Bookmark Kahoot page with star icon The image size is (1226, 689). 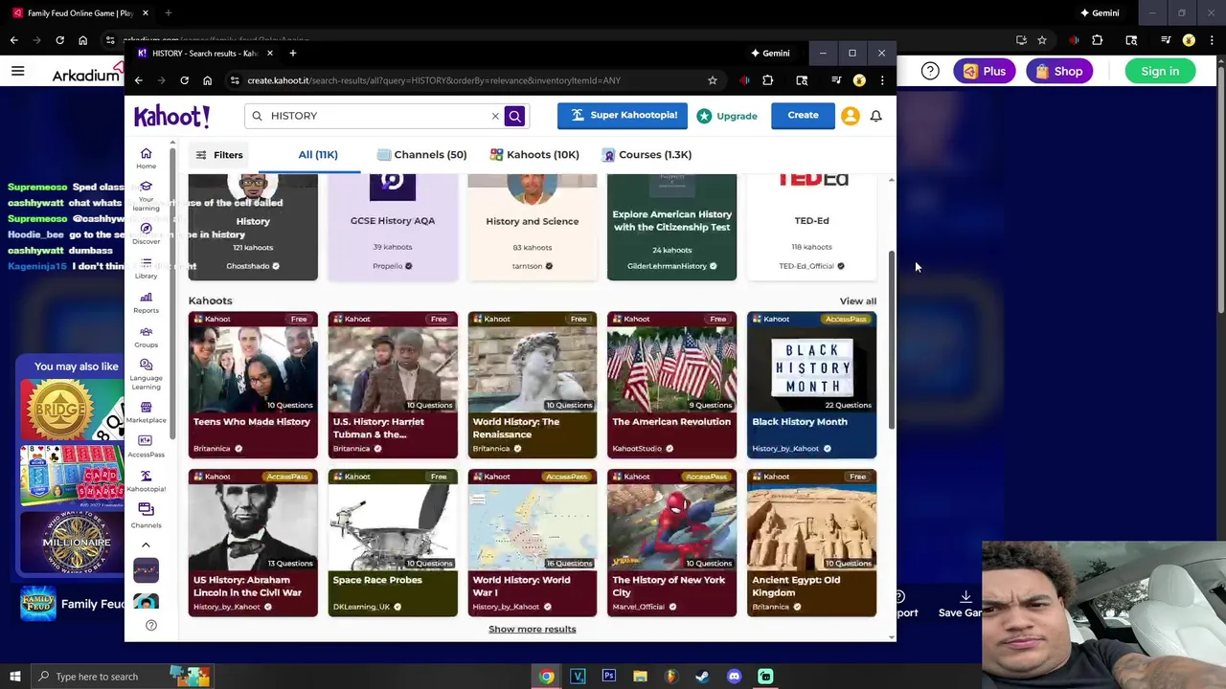coord(712,80)
